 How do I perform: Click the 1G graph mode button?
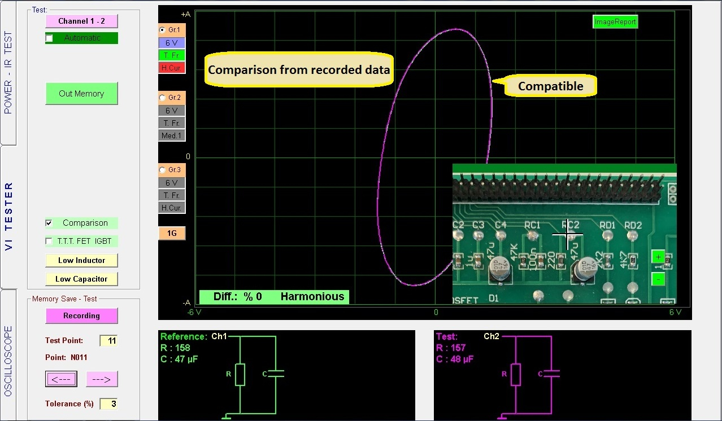coord(172,234)
